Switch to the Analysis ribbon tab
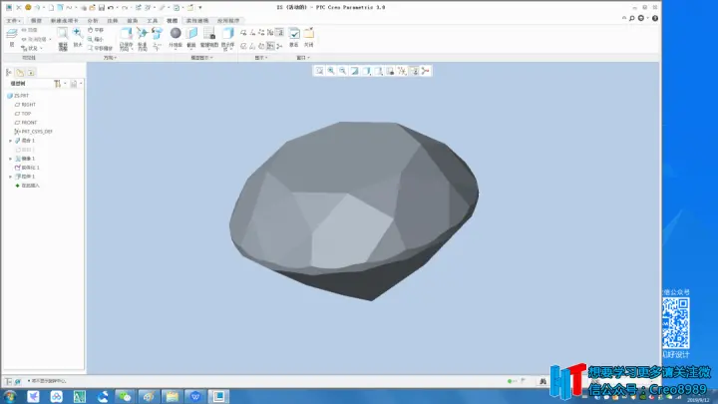The width and height of the screenshot is (718, 404). 93,21
